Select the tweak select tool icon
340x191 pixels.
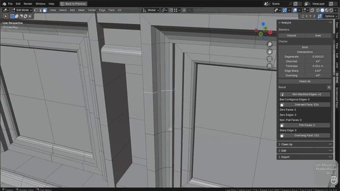point(6,16)
